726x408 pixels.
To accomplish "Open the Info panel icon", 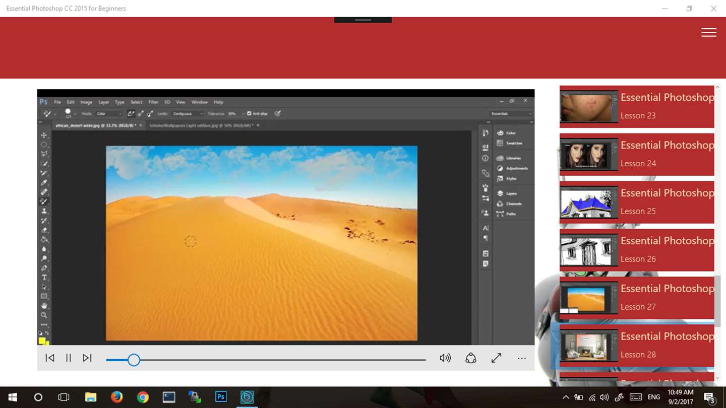I will (486, 158).
